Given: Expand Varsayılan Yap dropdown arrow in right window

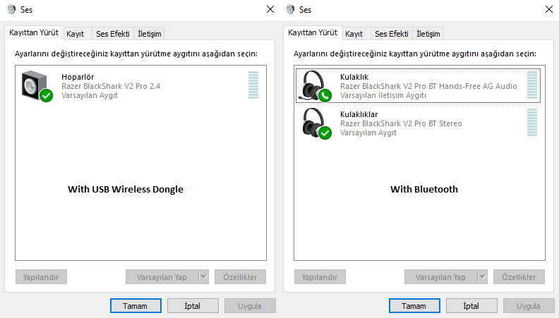Looking at the screenshot, I should click(x=482, y=276).
